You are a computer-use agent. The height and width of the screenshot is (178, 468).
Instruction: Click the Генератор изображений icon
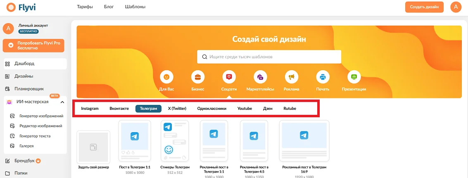point(12,116)
